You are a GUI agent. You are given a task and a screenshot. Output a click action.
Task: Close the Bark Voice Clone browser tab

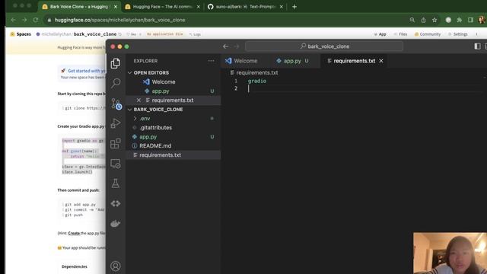(116, 7)
